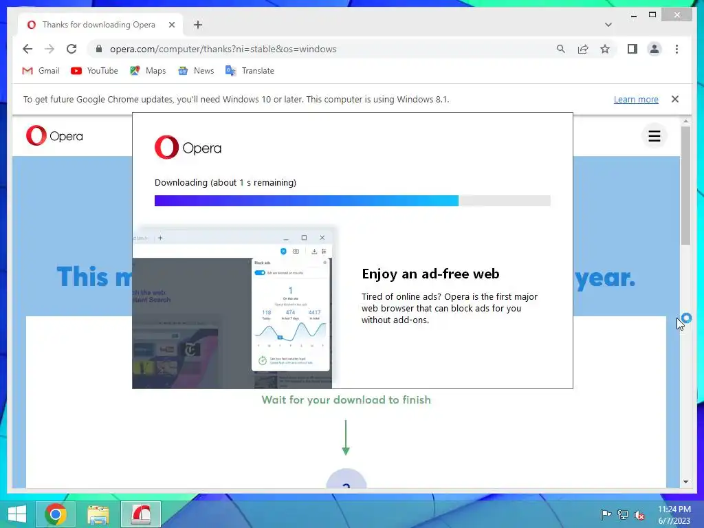Click the download progress bar
This screenshot has height=528, width=704.
tap(353, 201)
